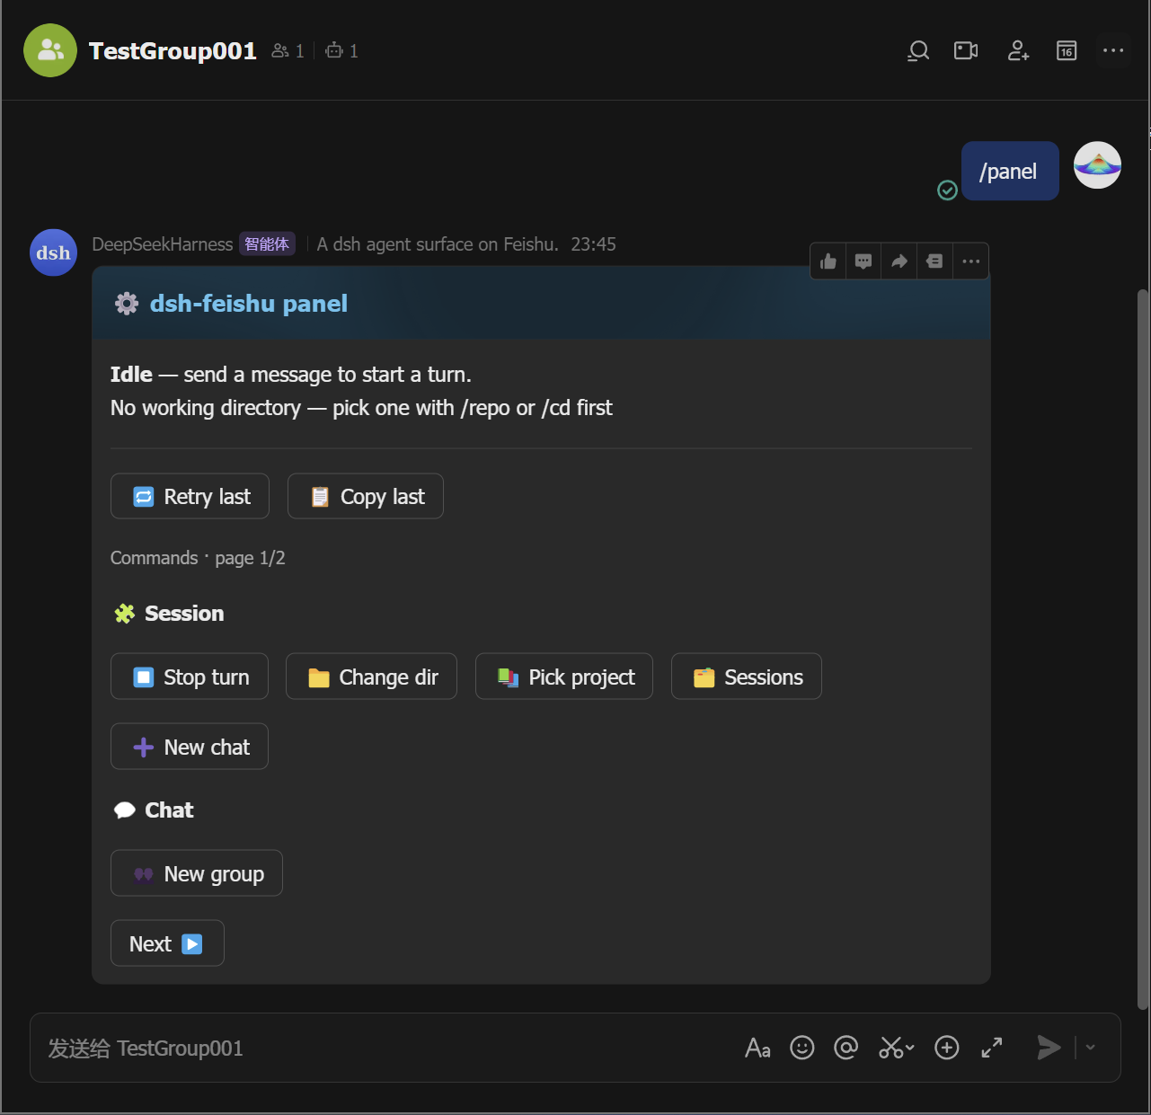Screen dimensions: 1151x1115
Task: Click the chat scrollbar
Action: click(1143, 649)
